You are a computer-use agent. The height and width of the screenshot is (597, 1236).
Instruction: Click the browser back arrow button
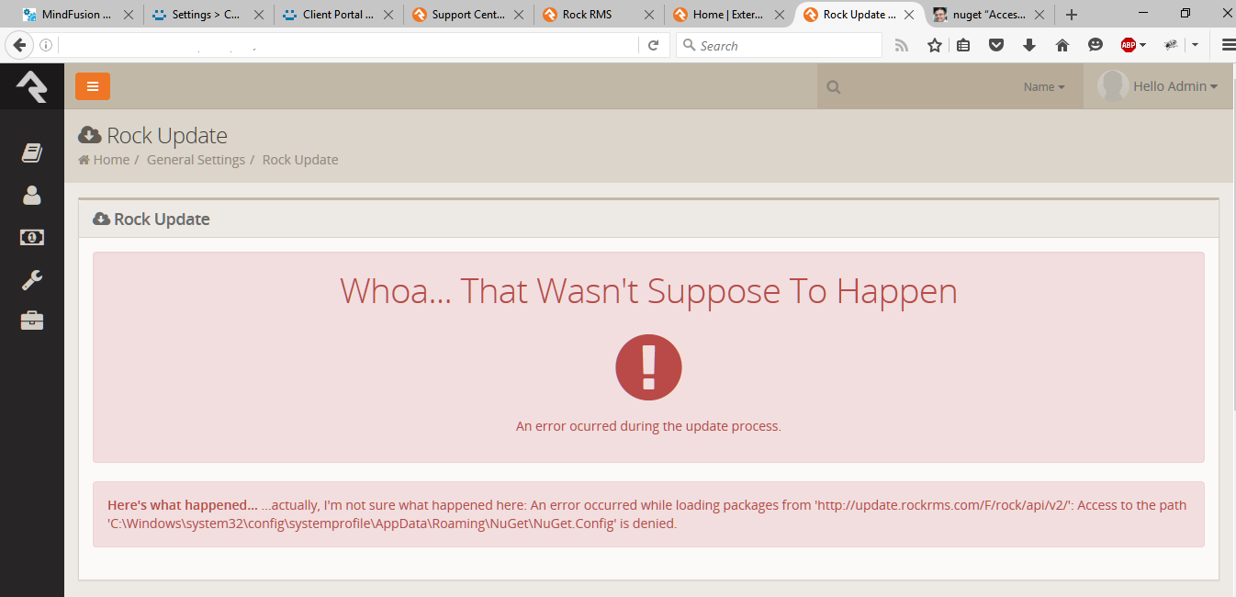(x=19, y=45)
